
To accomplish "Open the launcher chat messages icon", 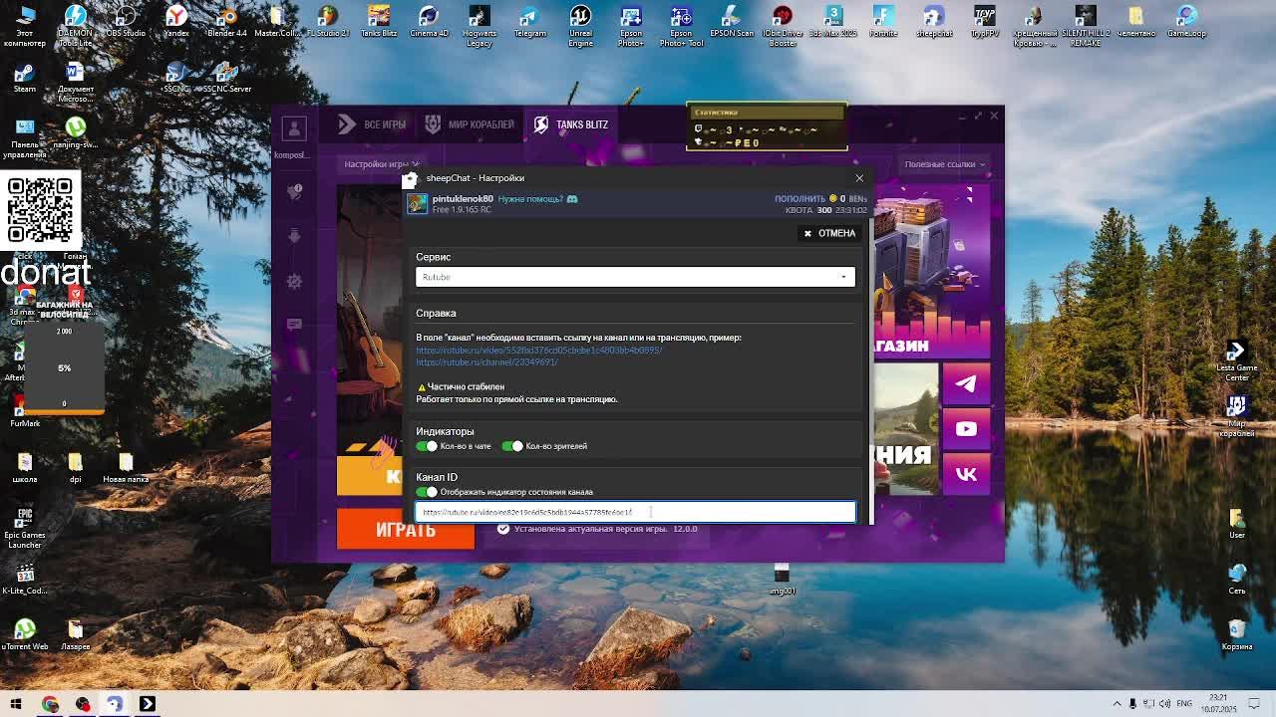I will (294, 325).
